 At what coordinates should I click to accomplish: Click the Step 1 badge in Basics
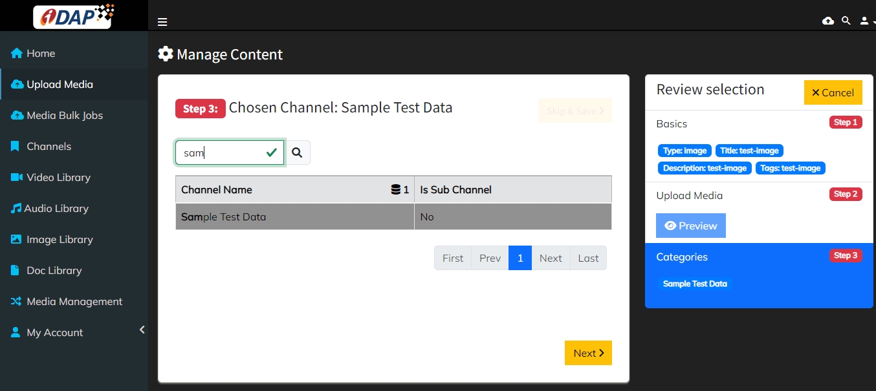(846, 122)
